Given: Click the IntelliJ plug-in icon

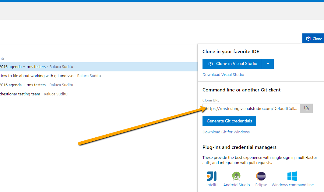Looking at the screenshot, I should (212, 176).
